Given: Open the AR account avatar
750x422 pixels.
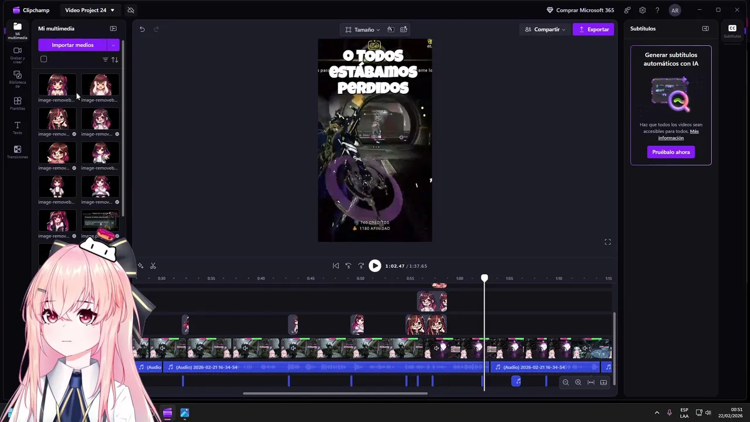Looking at the screenshot, I should [675, 10].
